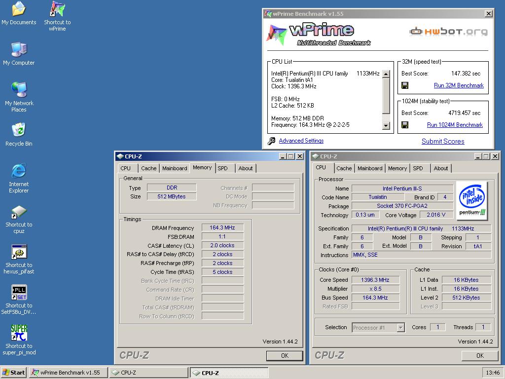
Task: Activate the second CPU-Z taskbar button
Action: [229, 373]
